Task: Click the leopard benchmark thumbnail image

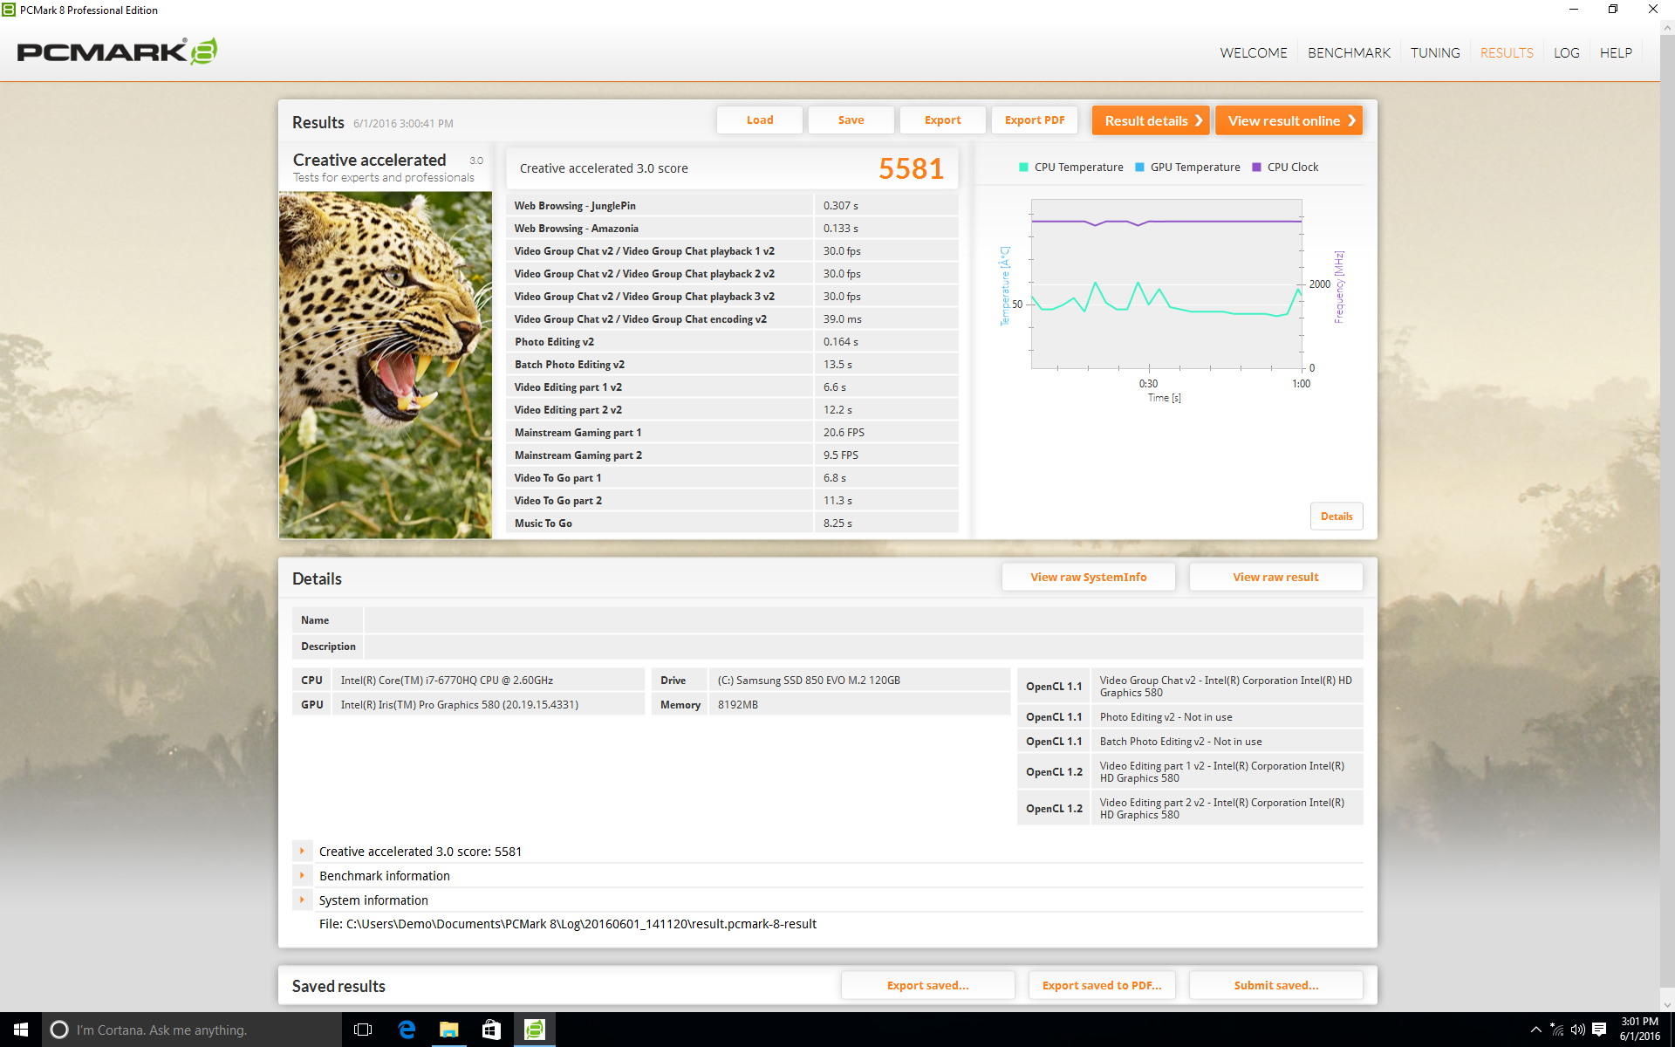Action: coord(386,365)
